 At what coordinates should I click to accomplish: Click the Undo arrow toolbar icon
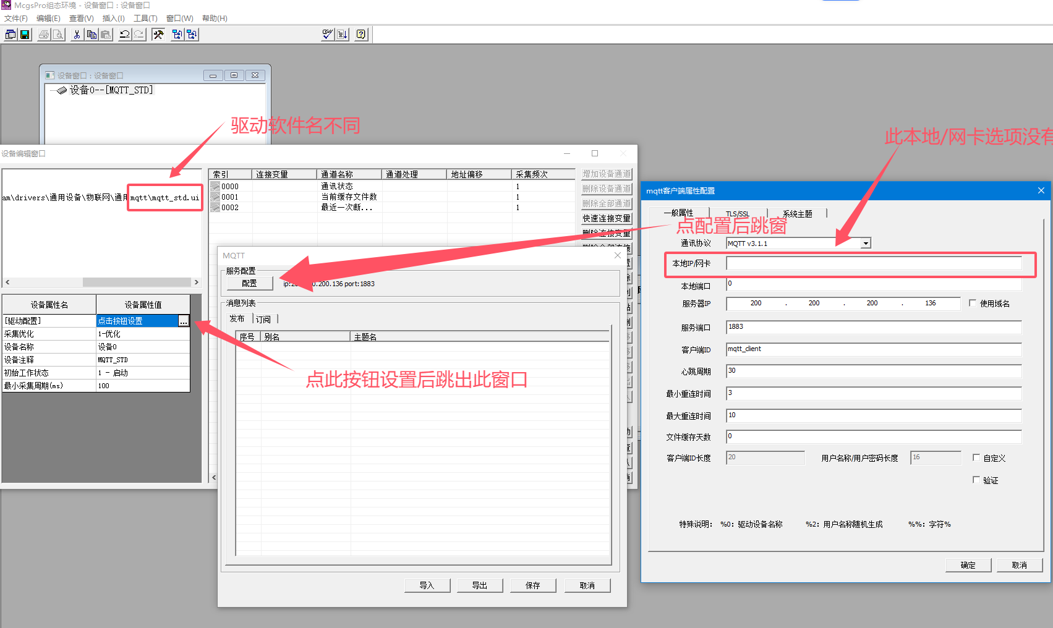[125, 35]
